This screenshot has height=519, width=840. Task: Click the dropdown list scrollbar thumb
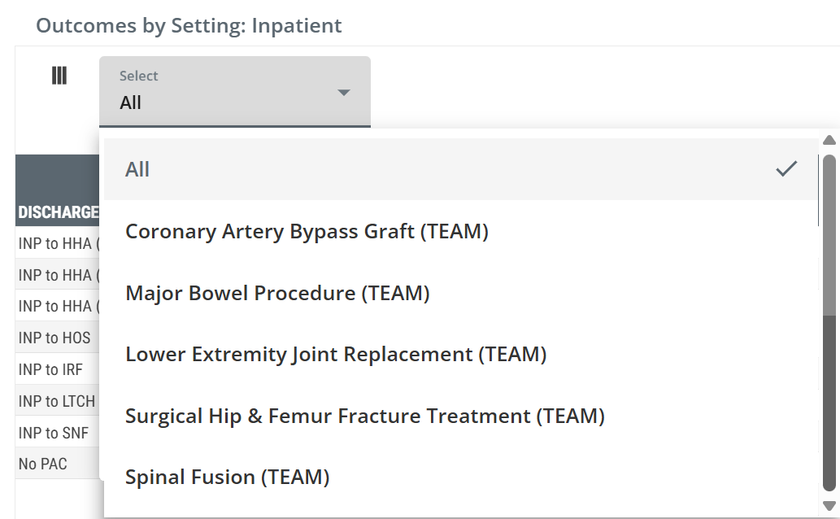pyautogui.click(x=829, y=236)
